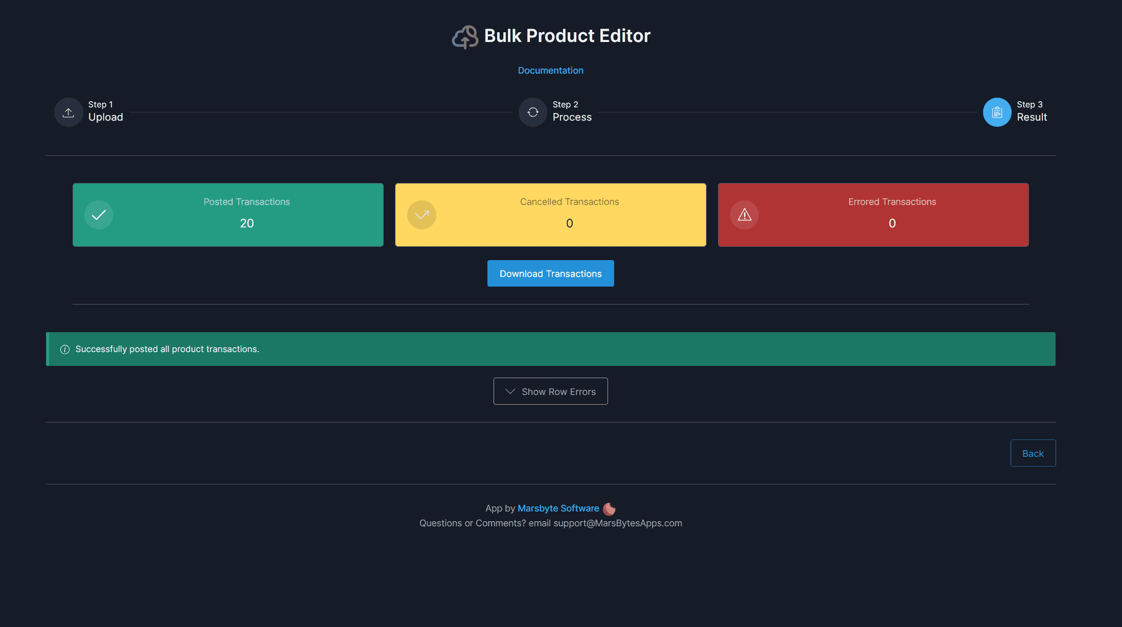
Task: Select the Result step label
Action: pyautogui.click(x=1031, y=117)
